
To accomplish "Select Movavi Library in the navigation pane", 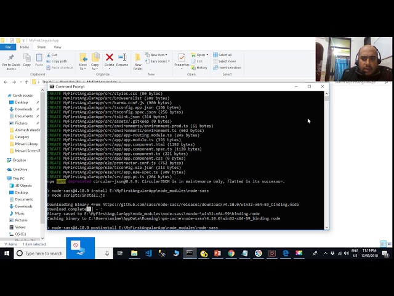I will click(26, 144).
